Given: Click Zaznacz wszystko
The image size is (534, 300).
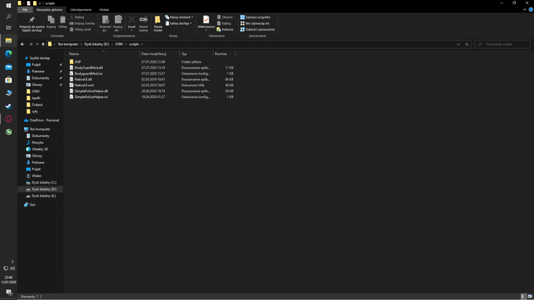Looking at the screenshot, I should coord(255,18).
